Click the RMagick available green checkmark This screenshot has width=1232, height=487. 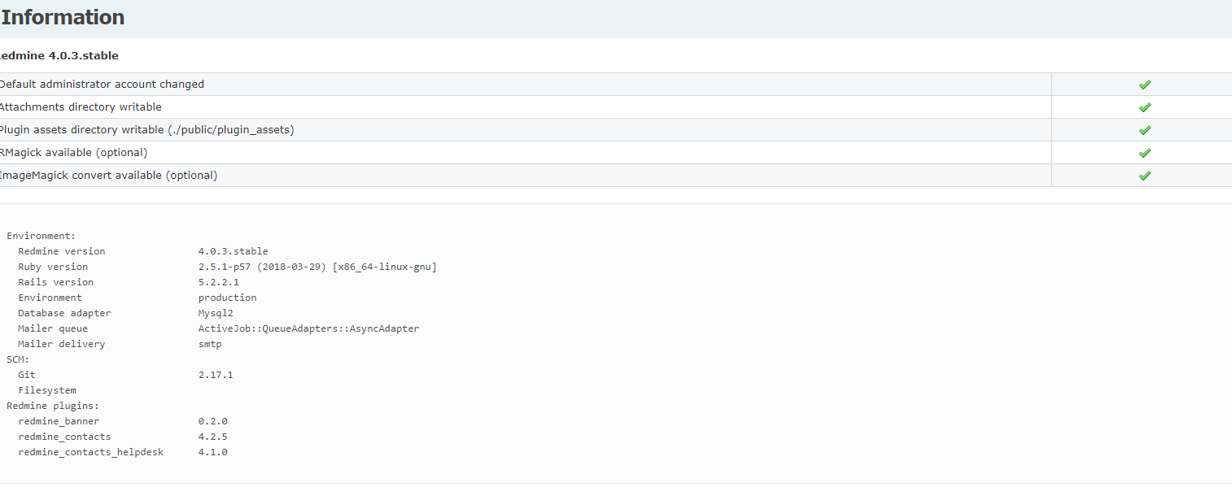[x=1144, y=153]
